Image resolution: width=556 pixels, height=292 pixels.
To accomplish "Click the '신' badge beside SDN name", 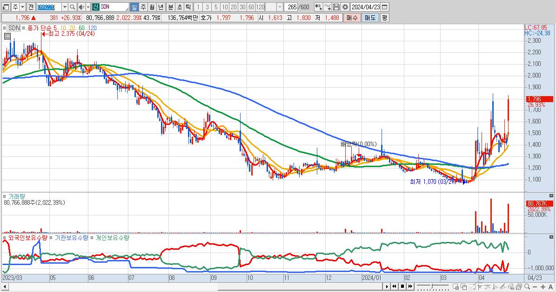I will click(95, 6).
